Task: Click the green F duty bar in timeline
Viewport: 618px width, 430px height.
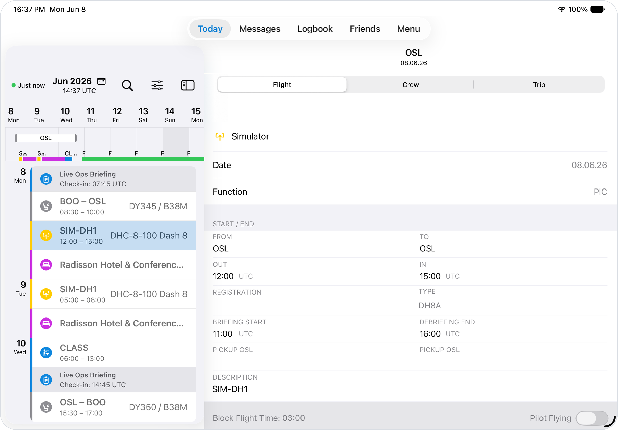Action: click(143, 159)
